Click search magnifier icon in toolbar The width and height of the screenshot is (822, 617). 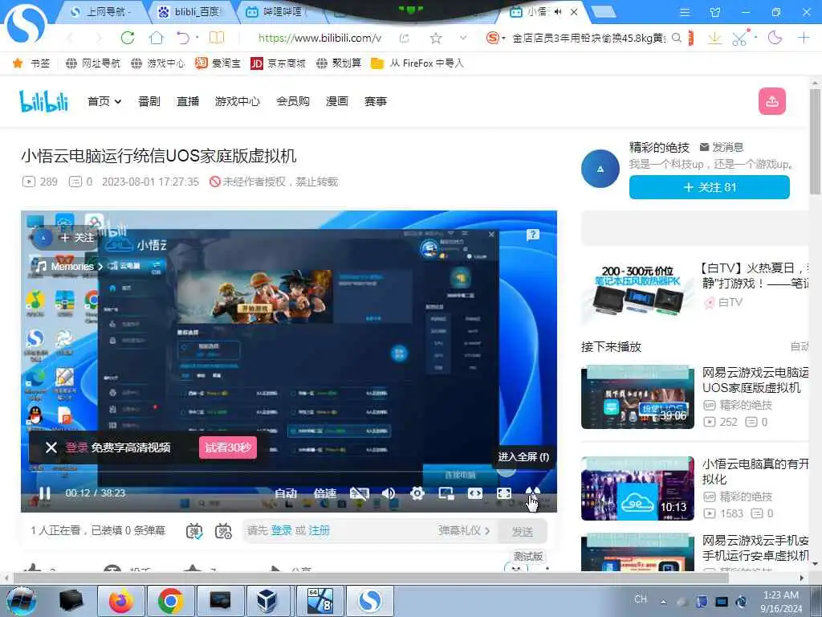tap(676, 38)
